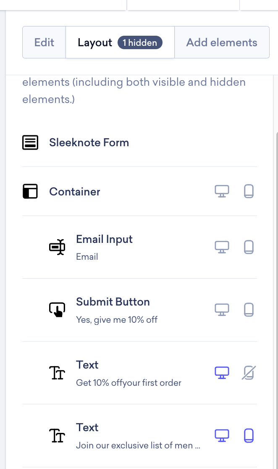Switch to the Edit tab
278x469 pixels.
44,42
